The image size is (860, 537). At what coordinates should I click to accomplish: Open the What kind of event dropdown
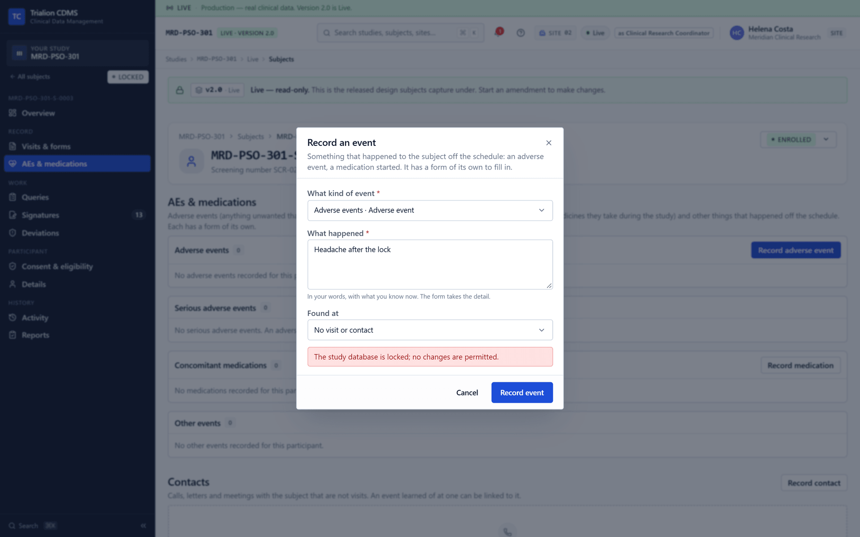click(x=430, y=210)
